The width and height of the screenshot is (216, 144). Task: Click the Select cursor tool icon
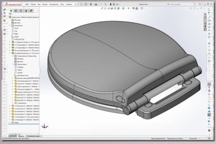106,4
